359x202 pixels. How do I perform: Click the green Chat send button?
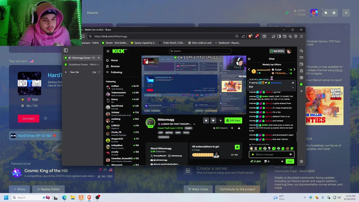pos(290,161)
